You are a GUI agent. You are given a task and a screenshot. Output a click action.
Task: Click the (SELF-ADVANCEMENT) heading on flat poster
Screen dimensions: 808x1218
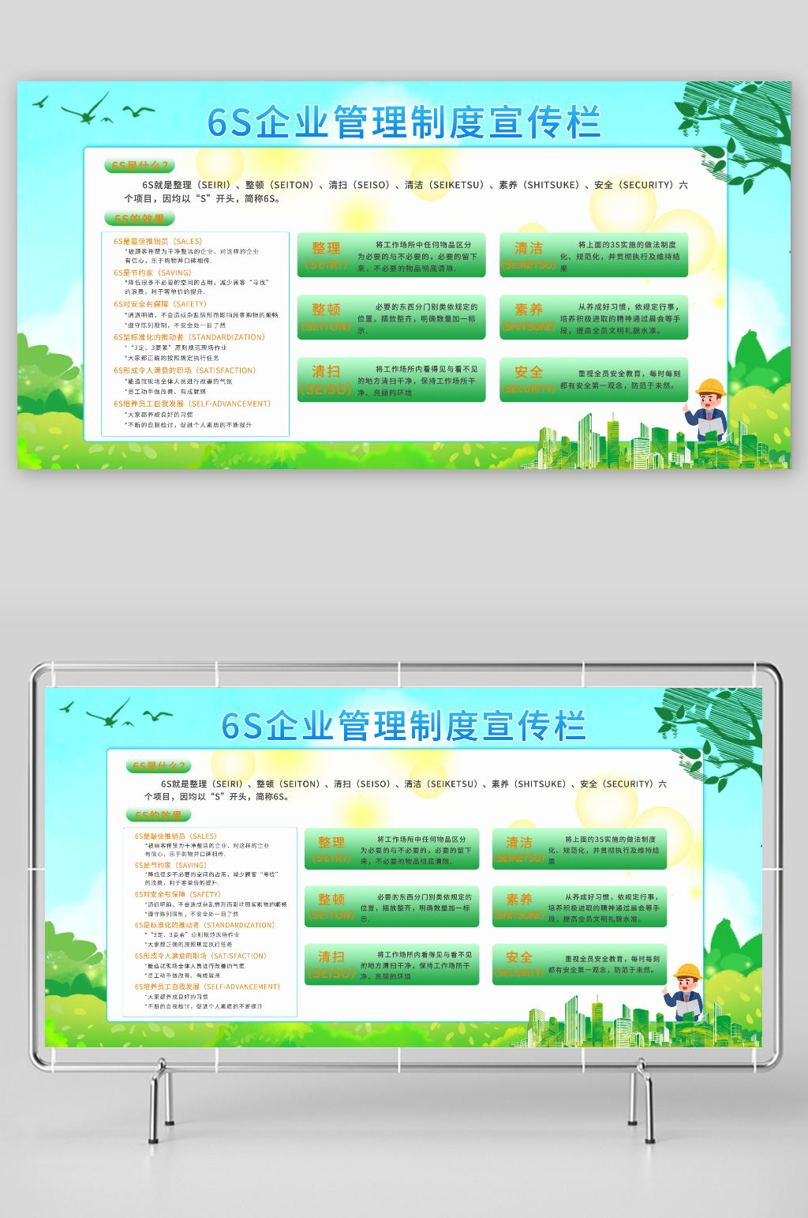point(193,404)
